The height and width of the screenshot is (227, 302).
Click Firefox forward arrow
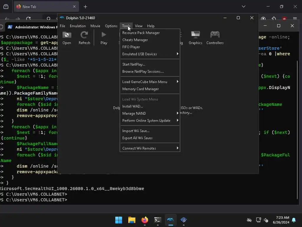(x=18, y=19)
